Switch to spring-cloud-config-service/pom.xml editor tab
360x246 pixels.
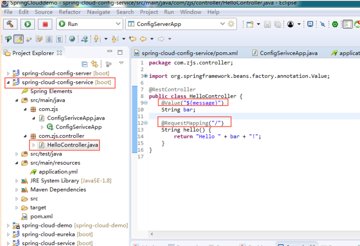pos(186,53)
